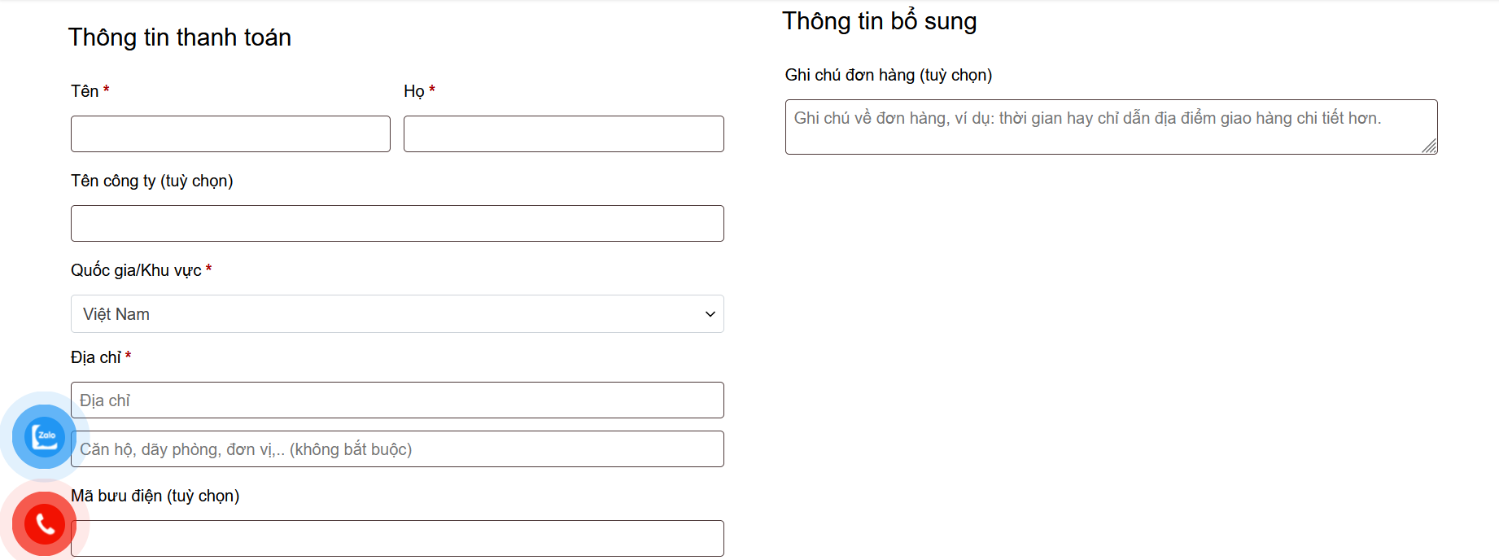Click the Họ field label

point(413,91)
